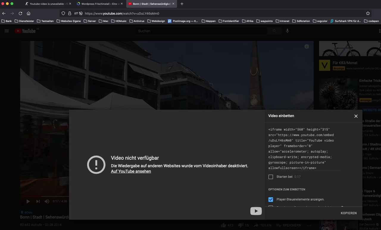
Task: Open the info card icon on the video
Action: tap(307, 46)
